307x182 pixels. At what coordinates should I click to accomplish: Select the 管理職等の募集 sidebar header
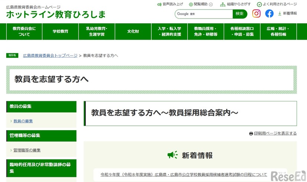(41, 136)
